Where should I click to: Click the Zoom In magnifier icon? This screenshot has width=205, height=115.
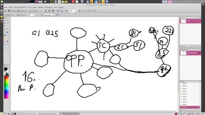(80, 11)
